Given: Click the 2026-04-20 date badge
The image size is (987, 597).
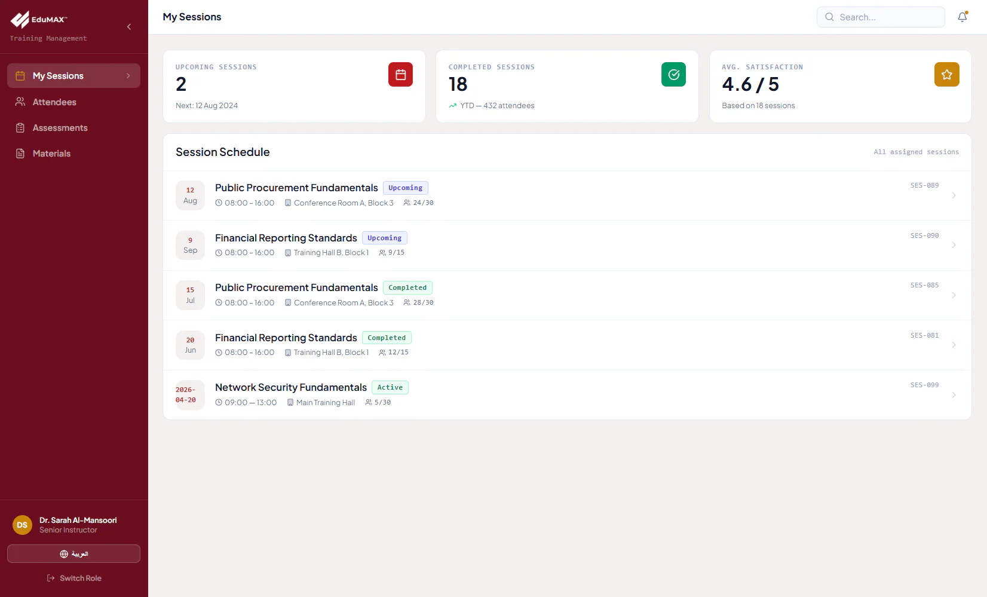Looking at the screenshot, I should (190, 395).
